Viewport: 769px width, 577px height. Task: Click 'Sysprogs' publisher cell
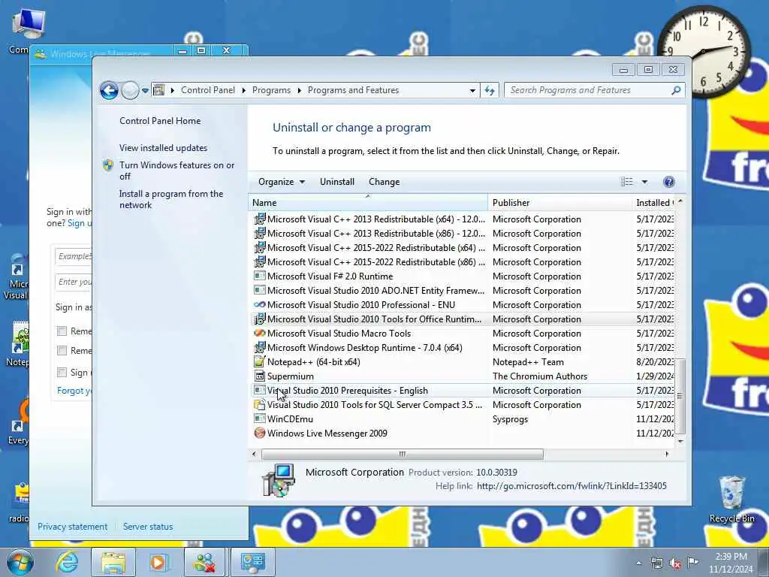pos(510,419)
